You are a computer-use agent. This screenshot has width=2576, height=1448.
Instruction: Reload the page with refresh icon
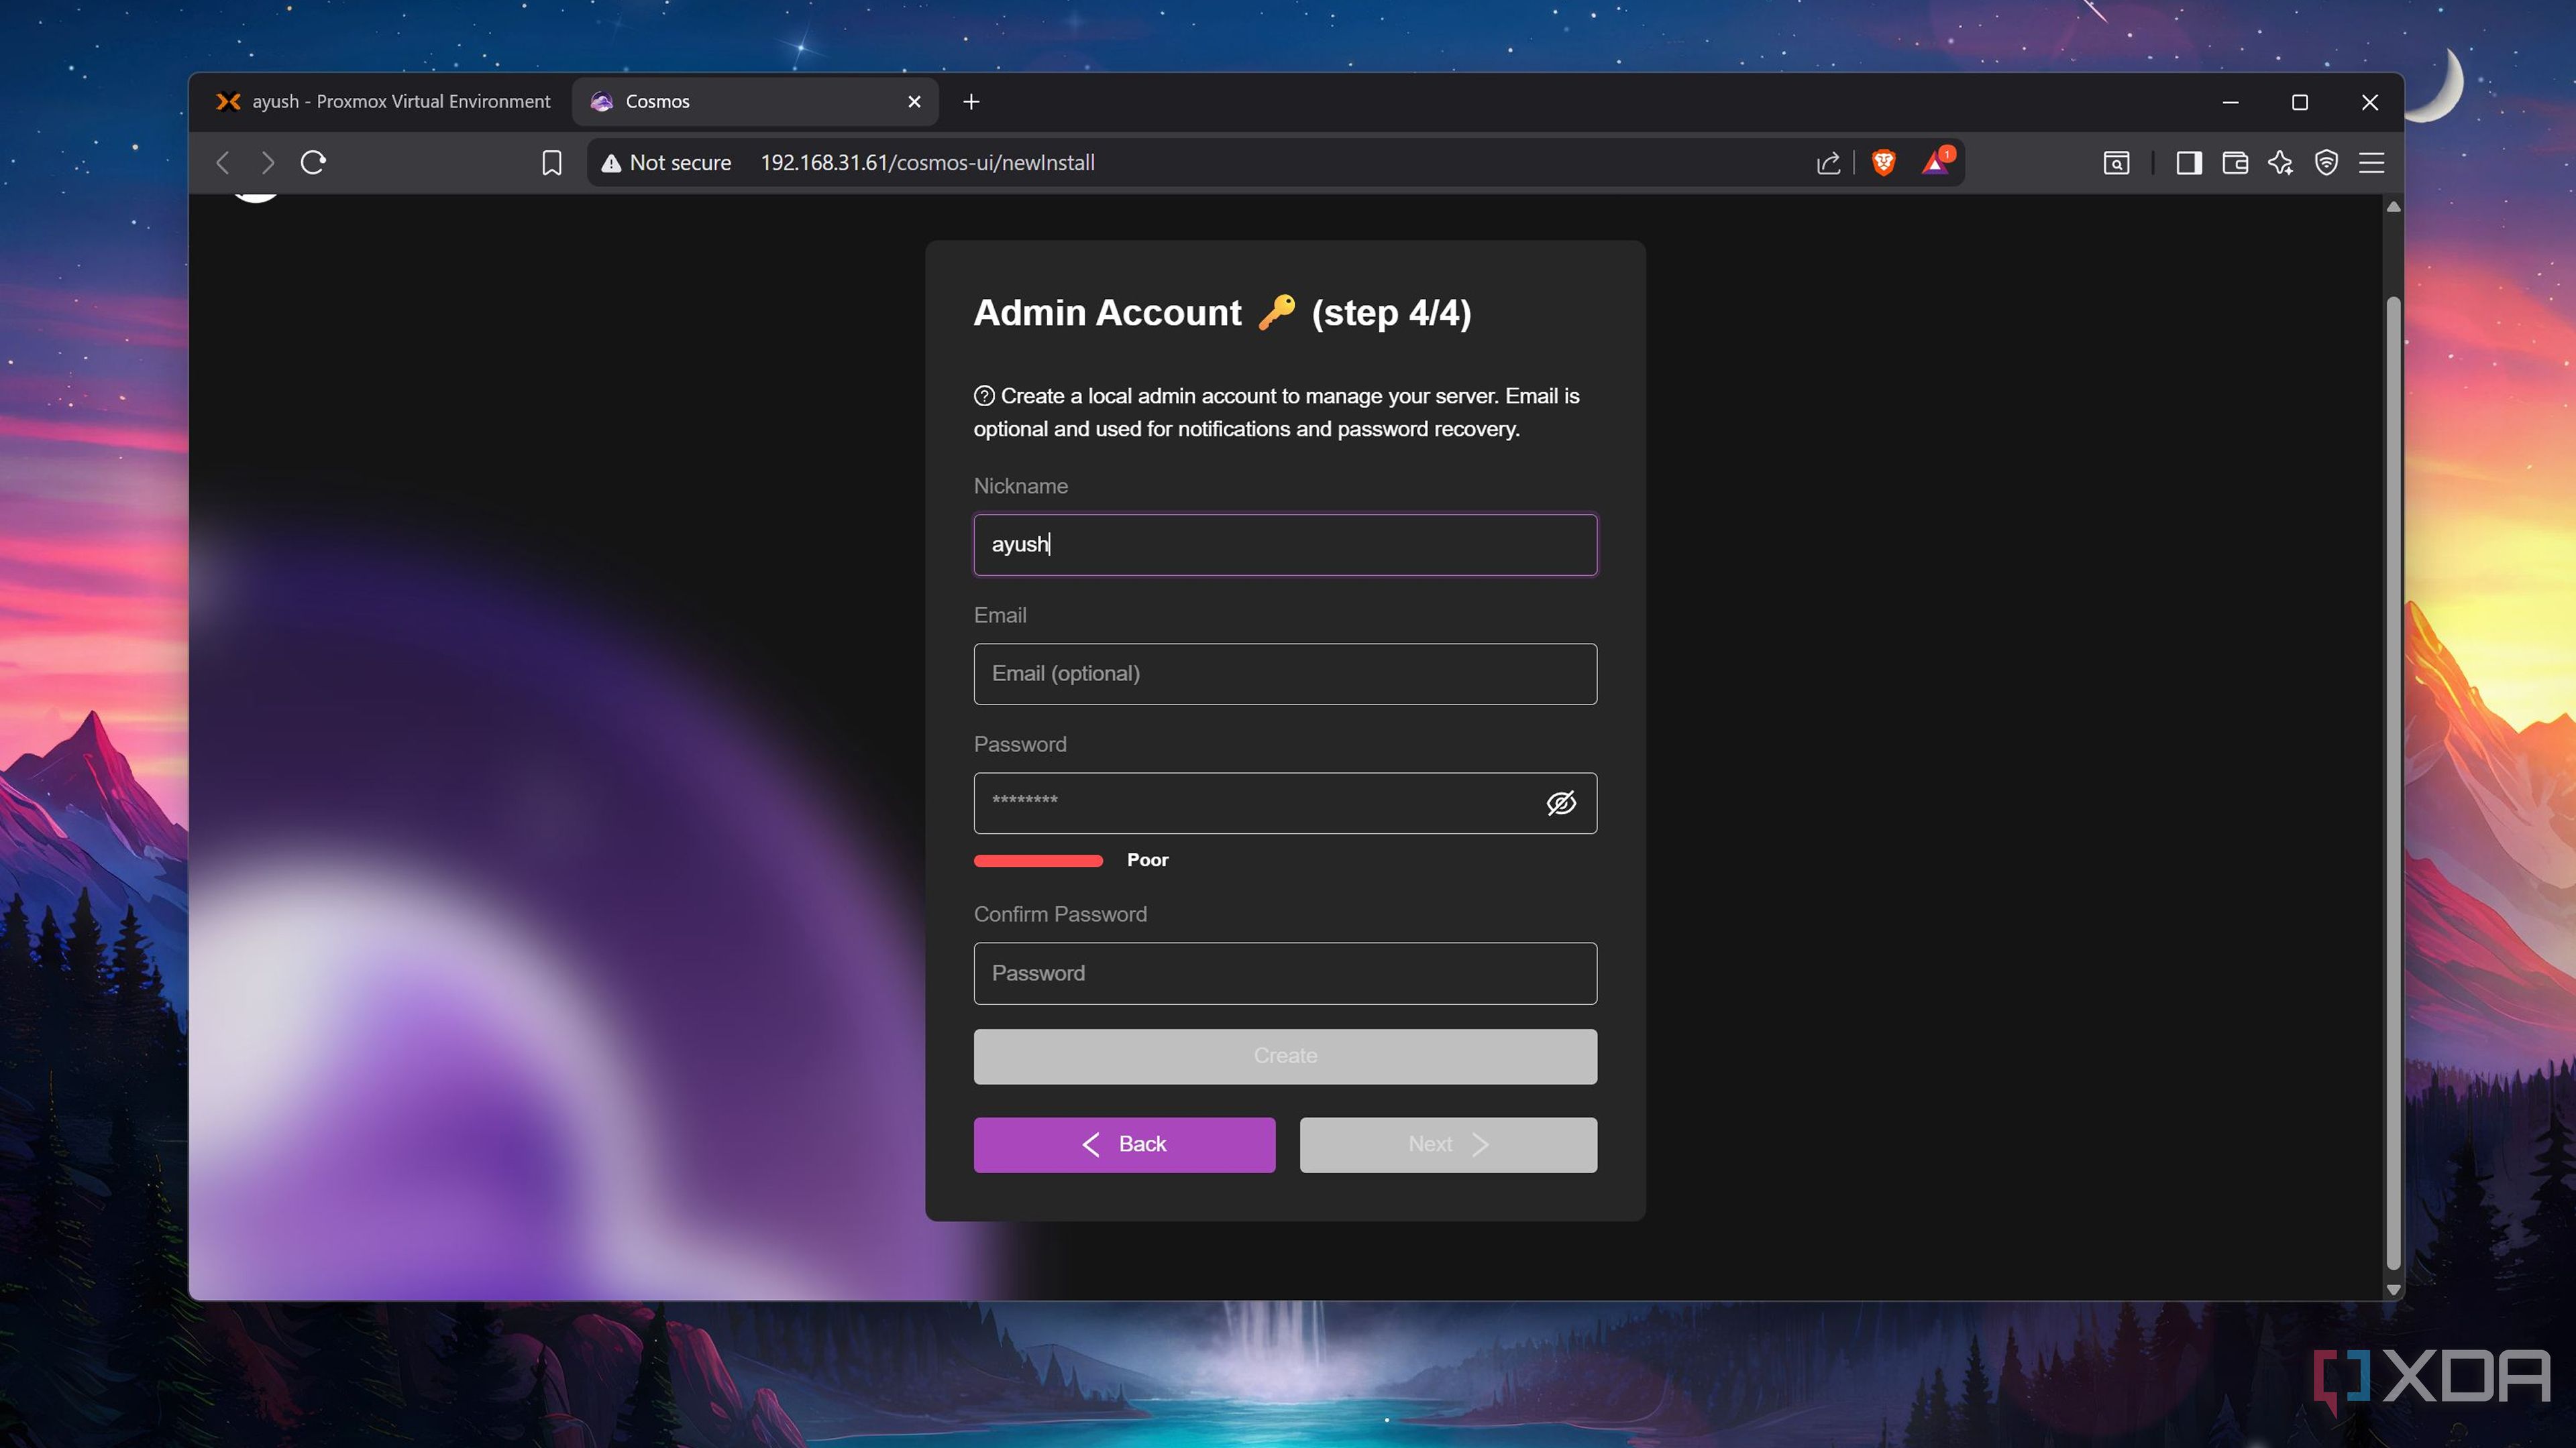tap(313, 162)
